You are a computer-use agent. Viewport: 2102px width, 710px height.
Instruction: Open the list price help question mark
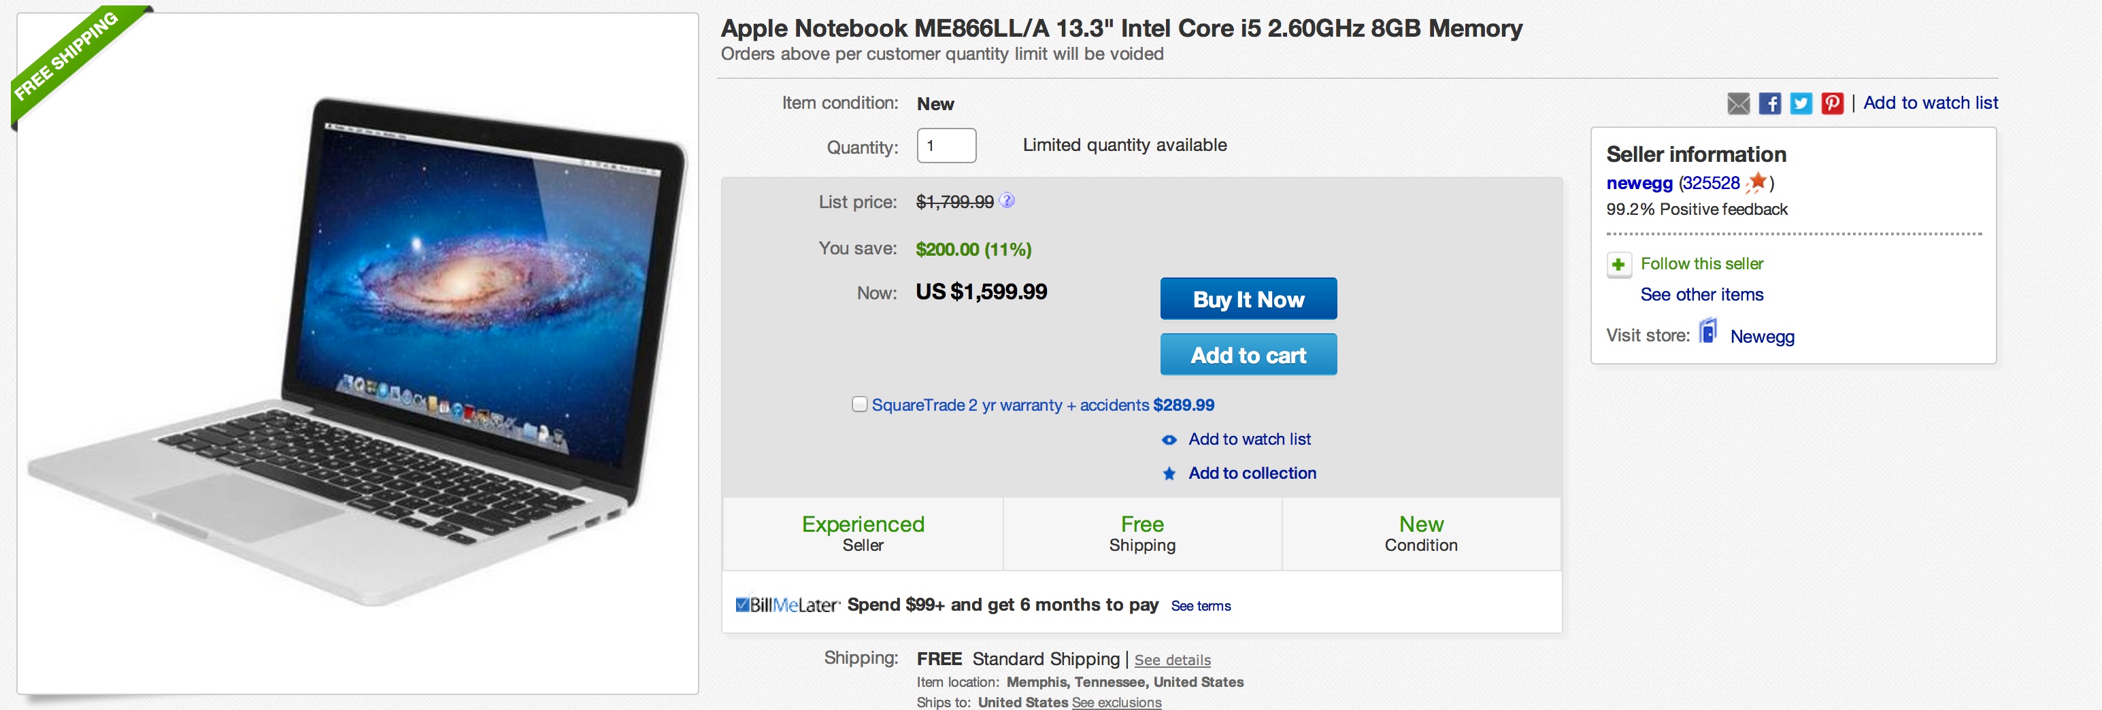pyautogui.click(x=1009, y=201)
